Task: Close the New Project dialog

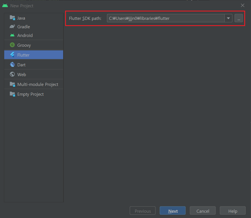Action: (x=243, y=5)
